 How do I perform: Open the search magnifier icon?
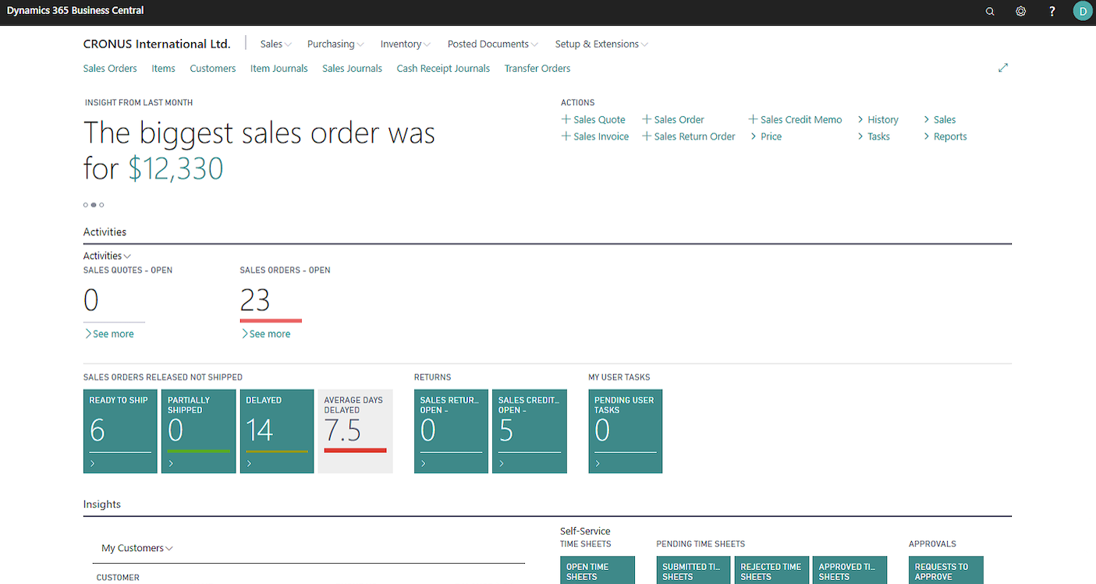pos(990,12)
